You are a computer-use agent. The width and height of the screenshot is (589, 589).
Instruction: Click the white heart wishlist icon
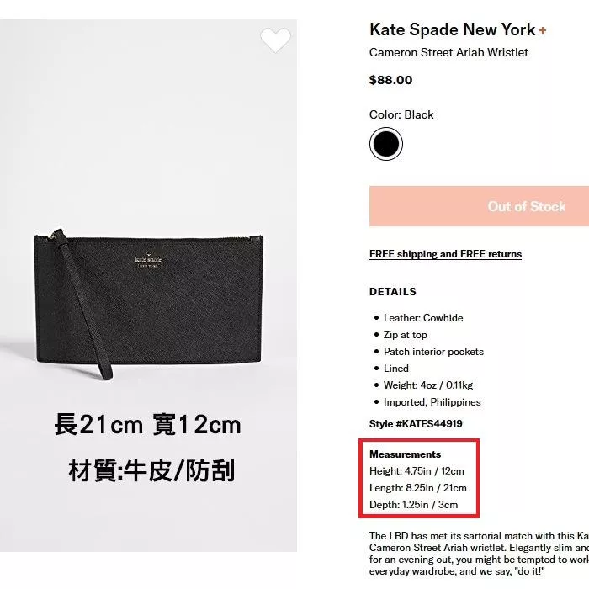[x=275, y=40]
